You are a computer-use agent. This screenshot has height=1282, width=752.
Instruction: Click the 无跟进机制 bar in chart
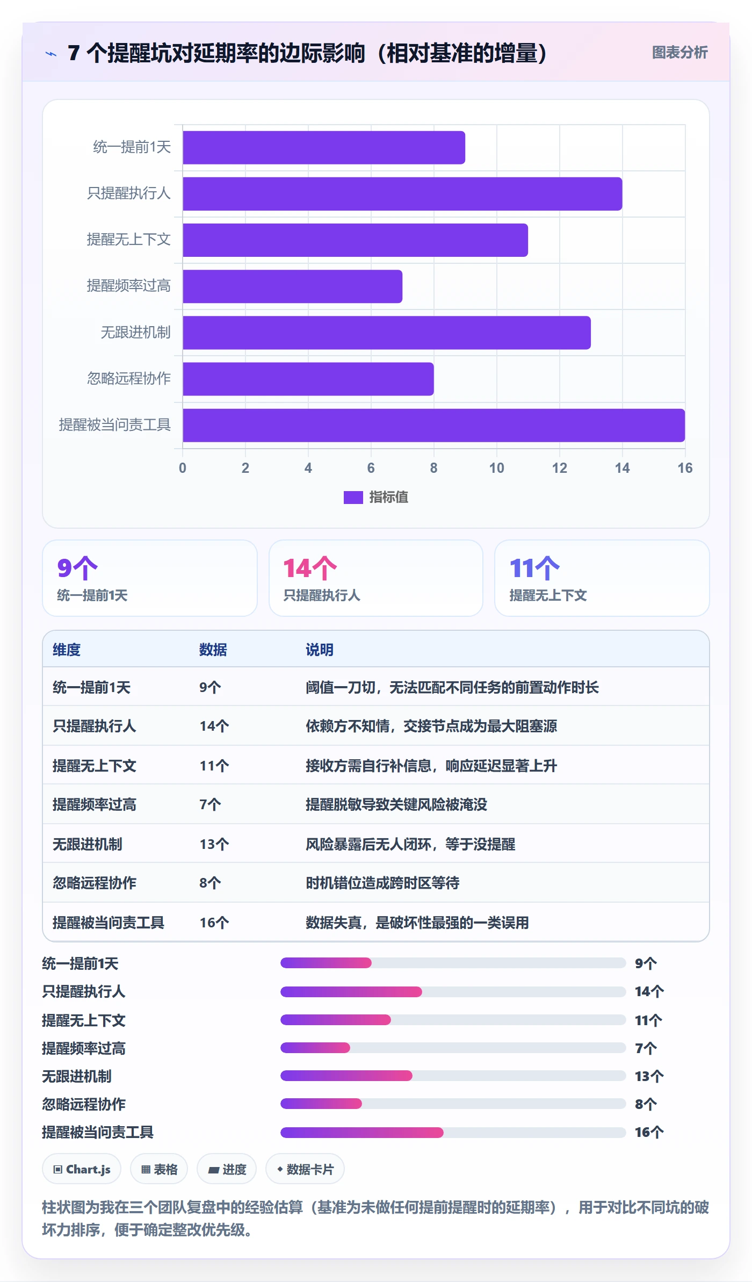[x=387, y=333]
